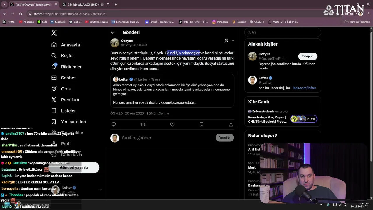This screenshot has height=210, width=373.
Task: Show hidden tray icons chevron
Action: 321,205
